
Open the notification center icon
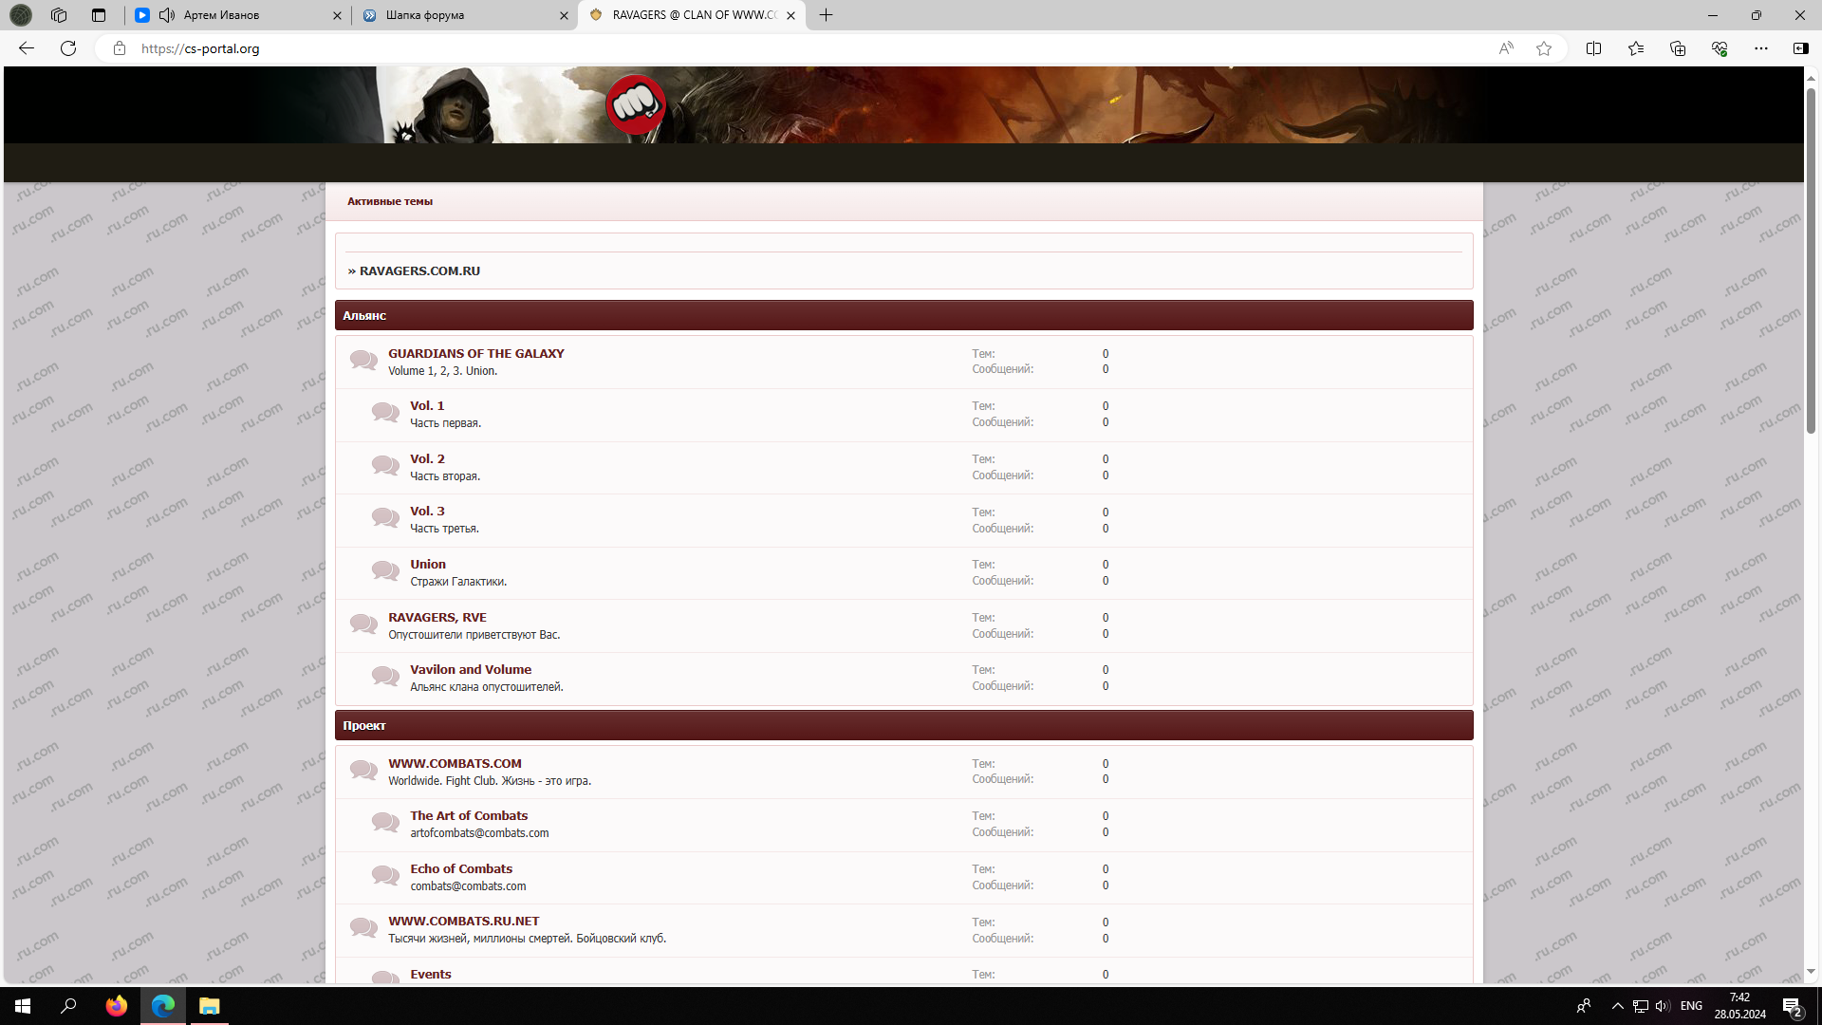(1793, 1006)
